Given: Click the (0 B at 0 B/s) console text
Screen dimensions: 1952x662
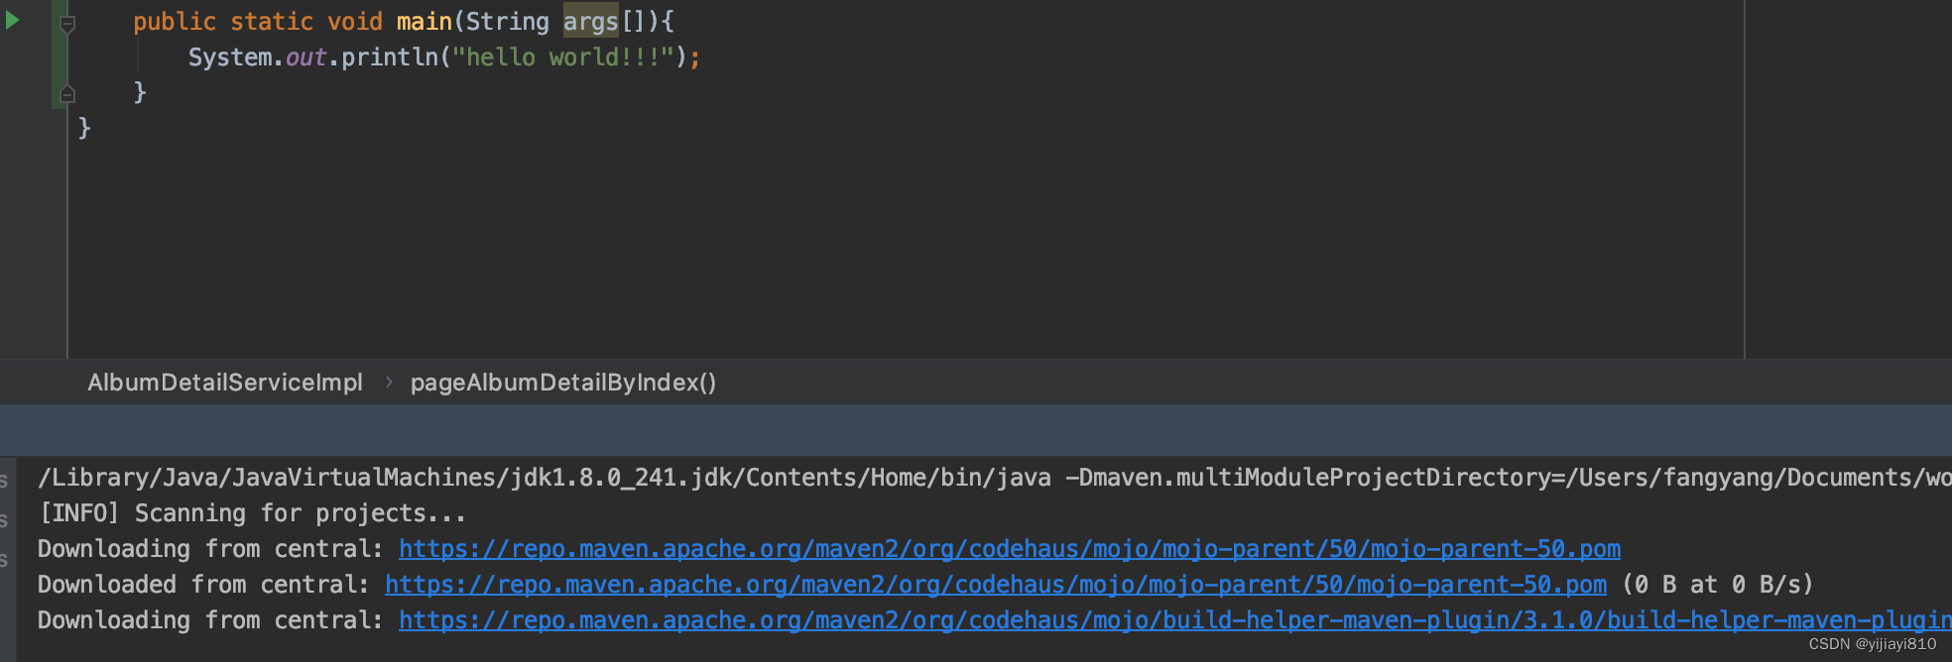Looking at the screenshot, I should click(x=1718, y=585).
